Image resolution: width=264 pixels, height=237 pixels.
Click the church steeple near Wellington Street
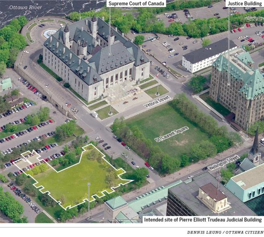(255, 146)
